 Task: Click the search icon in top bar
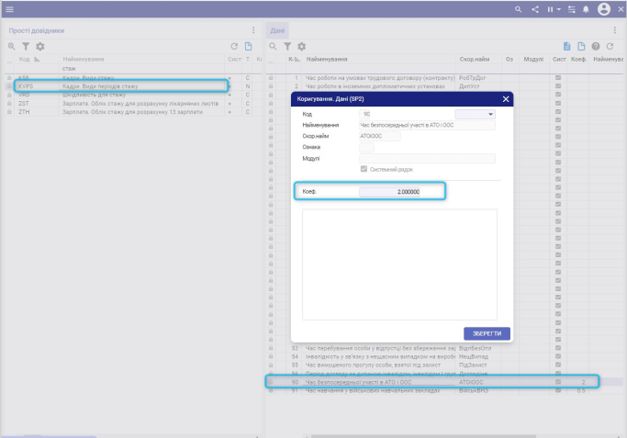click(518, 9)
